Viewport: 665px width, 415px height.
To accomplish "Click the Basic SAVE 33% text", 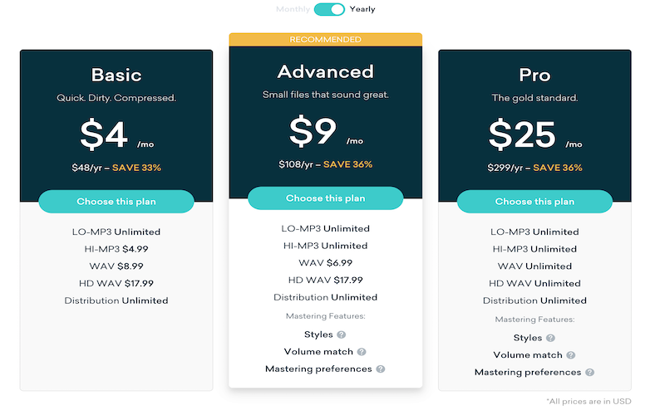I will pos(136,168).
